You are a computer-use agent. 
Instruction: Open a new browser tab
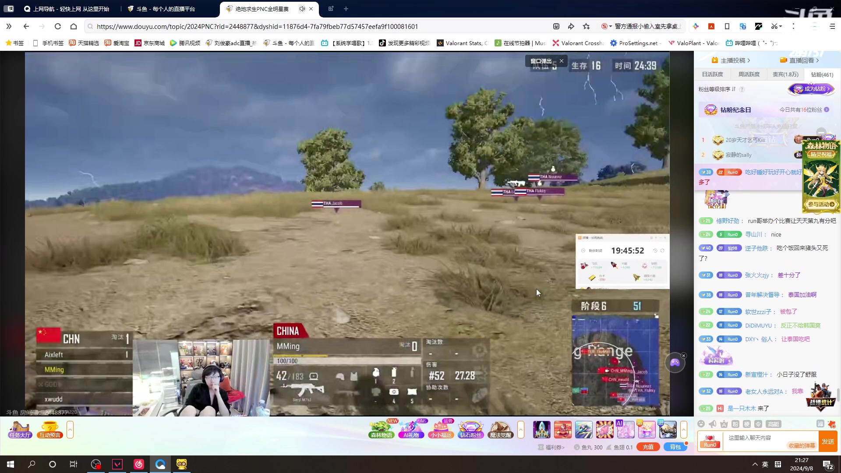click(346, 9)
